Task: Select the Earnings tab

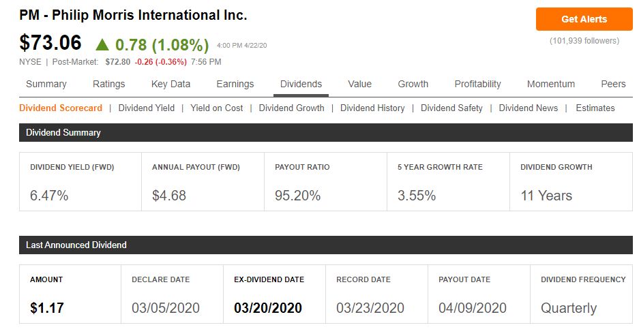Action: tap(235, 84)
